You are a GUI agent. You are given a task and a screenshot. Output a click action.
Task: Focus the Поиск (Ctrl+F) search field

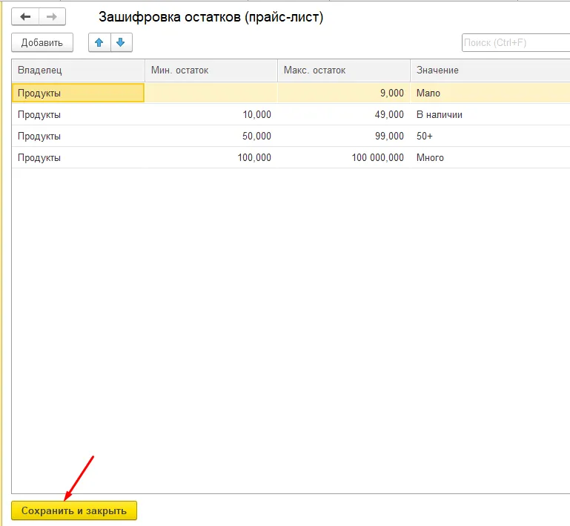516,43
